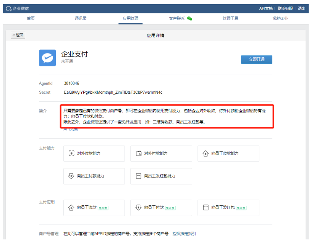Open the 授权绑定指引 link
The image size is (314, 244).
click(x=184, y=234)
